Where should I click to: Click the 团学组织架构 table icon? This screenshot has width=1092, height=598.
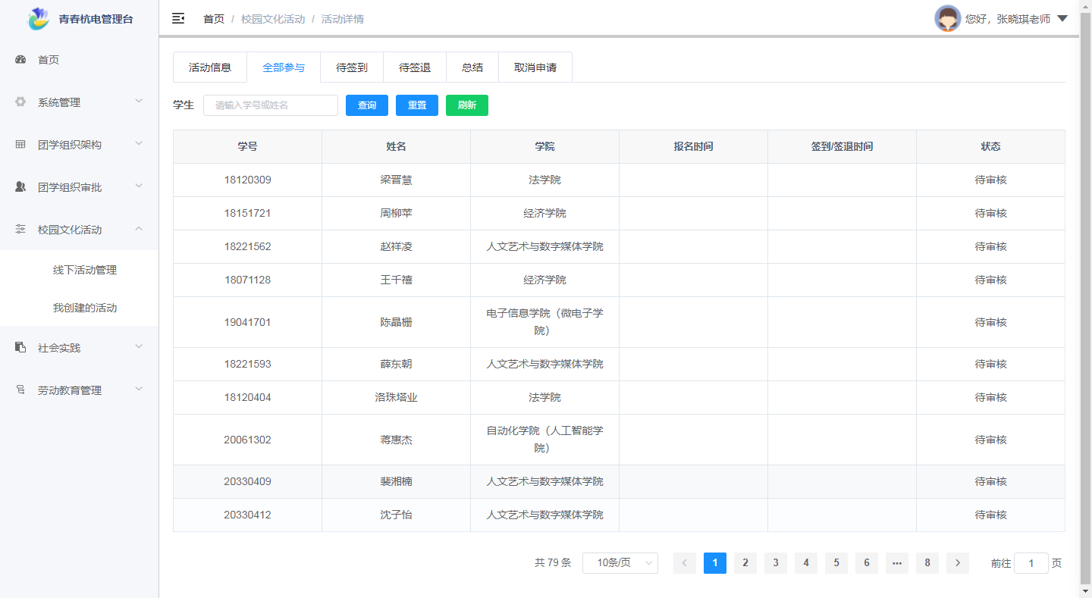click(x=20, y=144)
